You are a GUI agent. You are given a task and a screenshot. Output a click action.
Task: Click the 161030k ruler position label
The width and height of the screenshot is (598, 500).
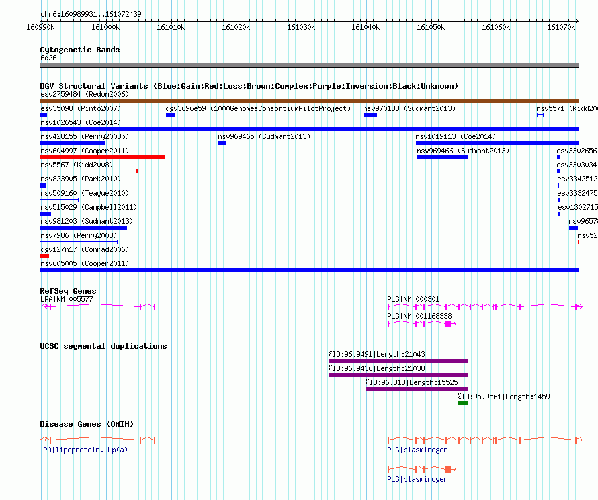301,27
